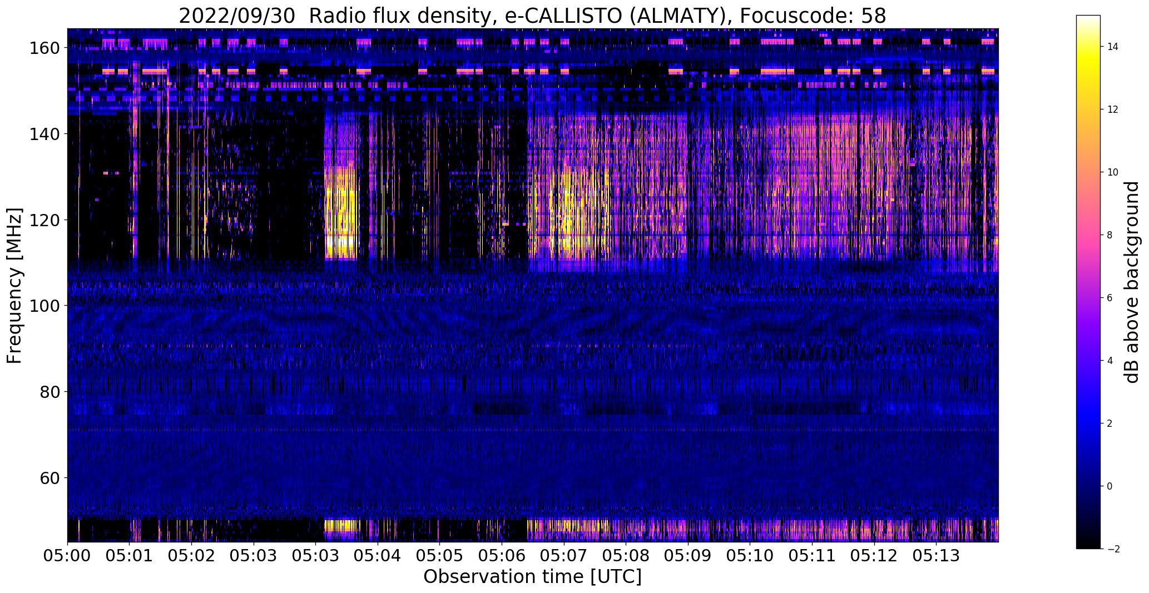Image resolution: width=1149 pixels, height=593 pixels.
Task: Click the colorbar tick value 12
Action: pyautogui.click(x=1113, y=109)
